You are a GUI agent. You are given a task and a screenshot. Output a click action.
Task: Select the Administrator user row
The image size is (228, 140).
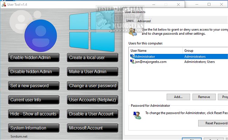178,56
